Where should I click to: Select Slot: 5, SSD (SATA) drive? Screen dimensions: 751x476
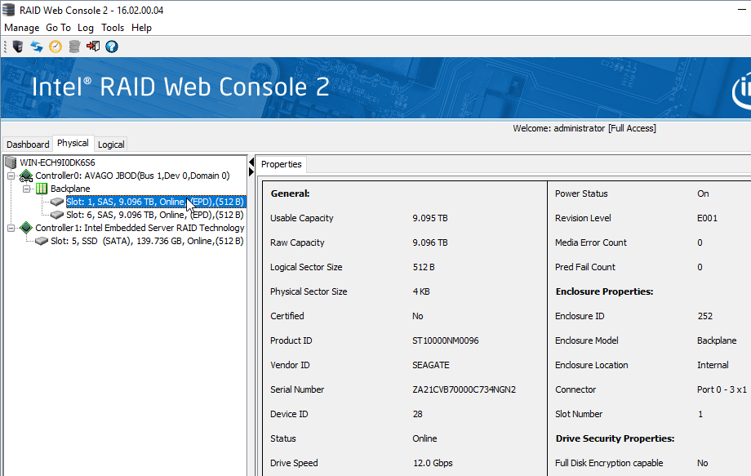coord(147,241)
